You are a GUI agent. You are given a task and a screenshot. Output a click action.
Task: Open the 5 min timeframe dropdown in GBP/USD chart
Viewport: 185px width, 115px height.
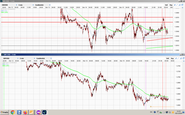(27, 58)
